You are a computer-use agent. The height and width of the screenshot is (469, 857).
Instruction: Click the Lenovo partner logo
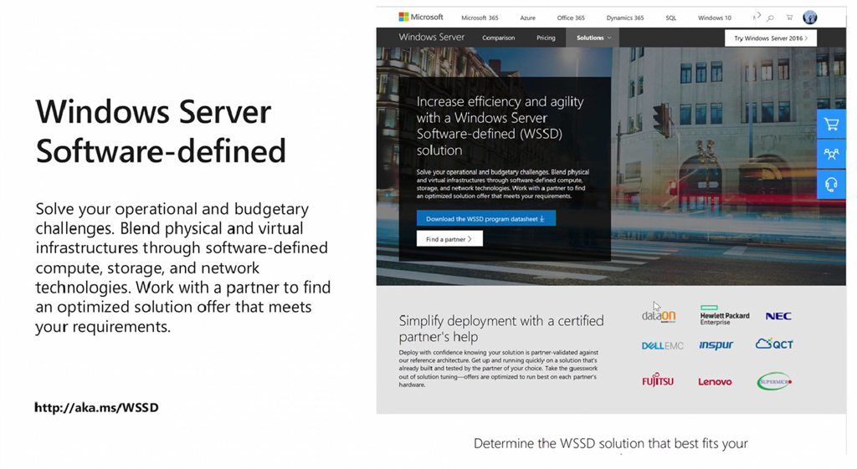pyautogui.click(x=715, y=382)
